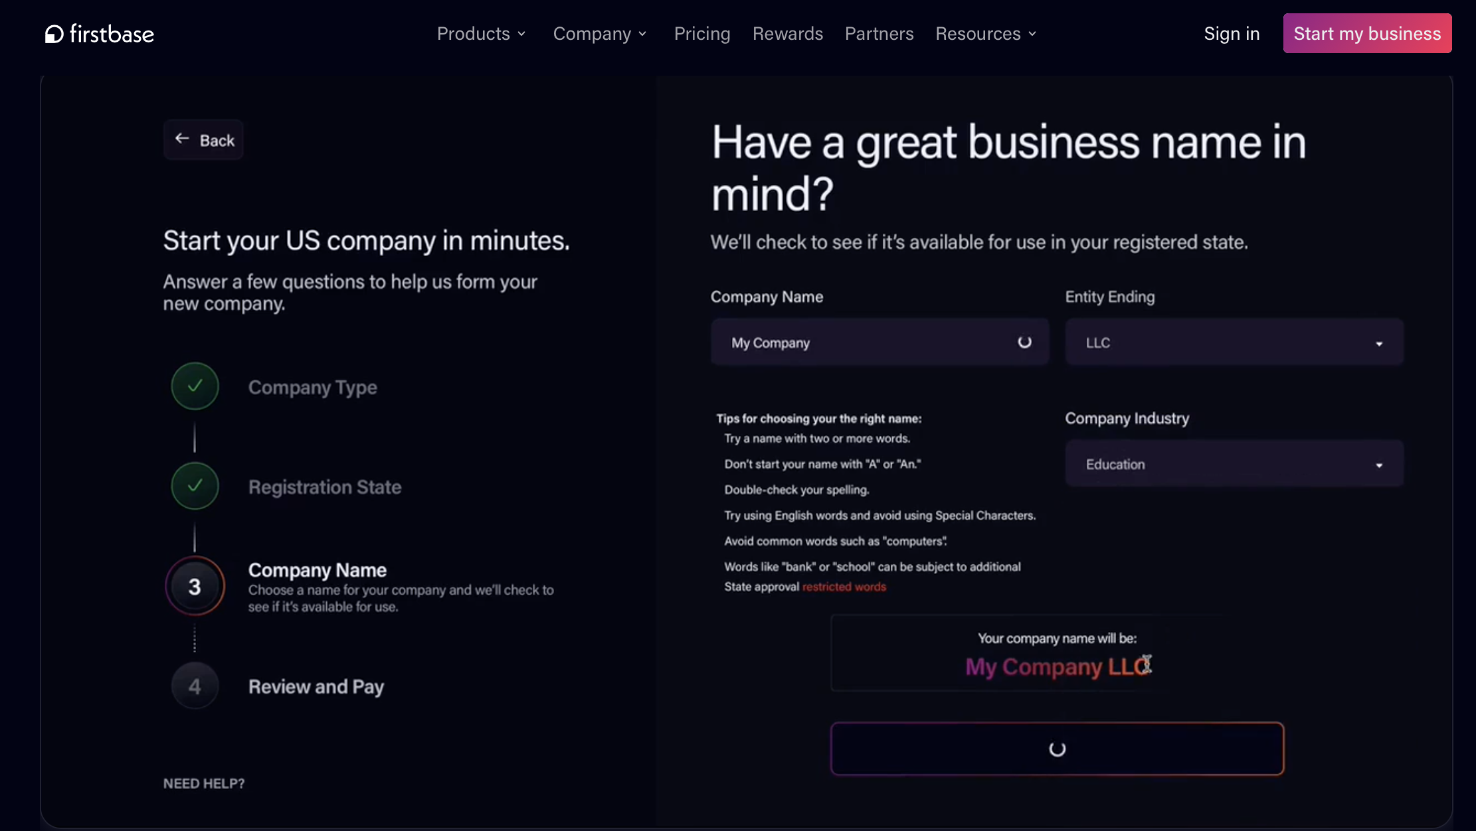1476x831 pixels.
Task: Open the Products navigation dropdown
Action: (482, 33)
